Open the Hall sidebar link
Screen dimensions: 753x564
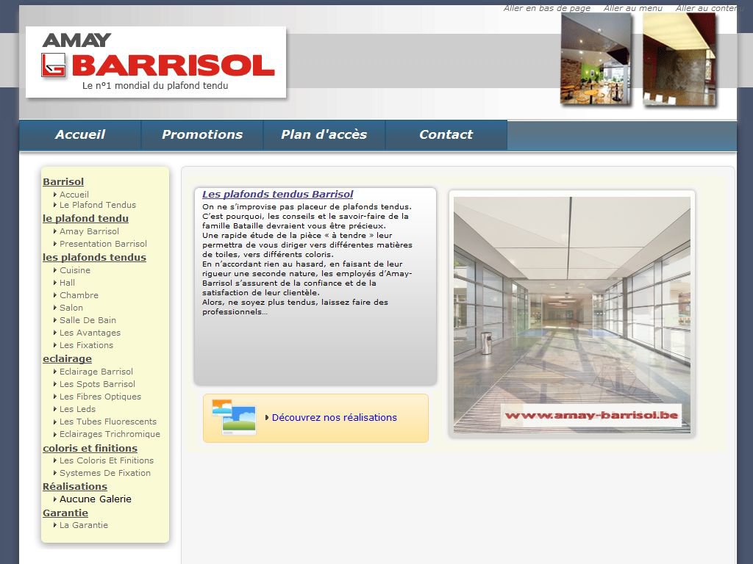point(67,283)
